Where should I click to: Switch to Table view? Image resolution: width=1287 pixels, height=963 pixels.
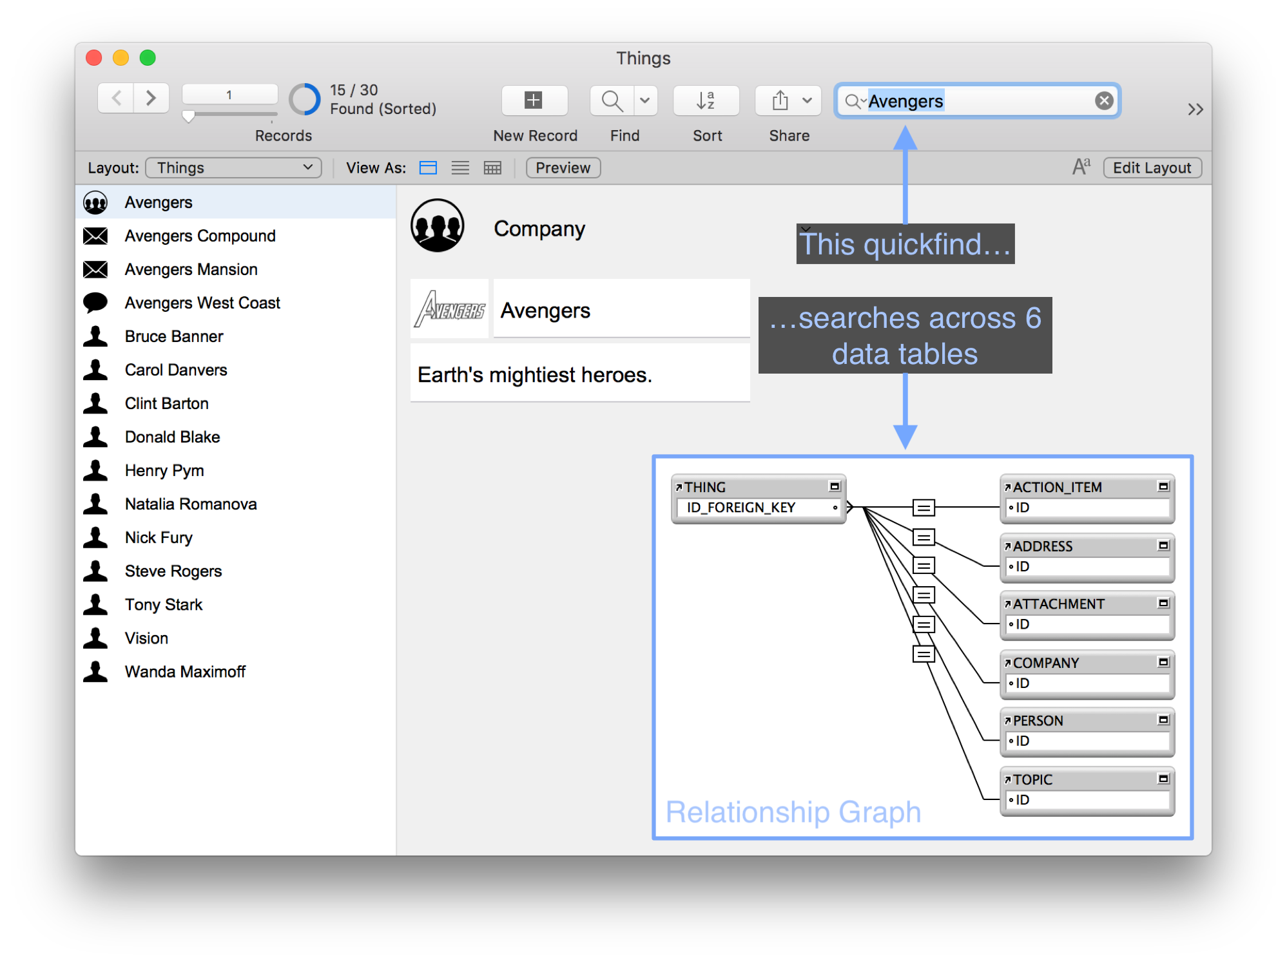(492, 168)
